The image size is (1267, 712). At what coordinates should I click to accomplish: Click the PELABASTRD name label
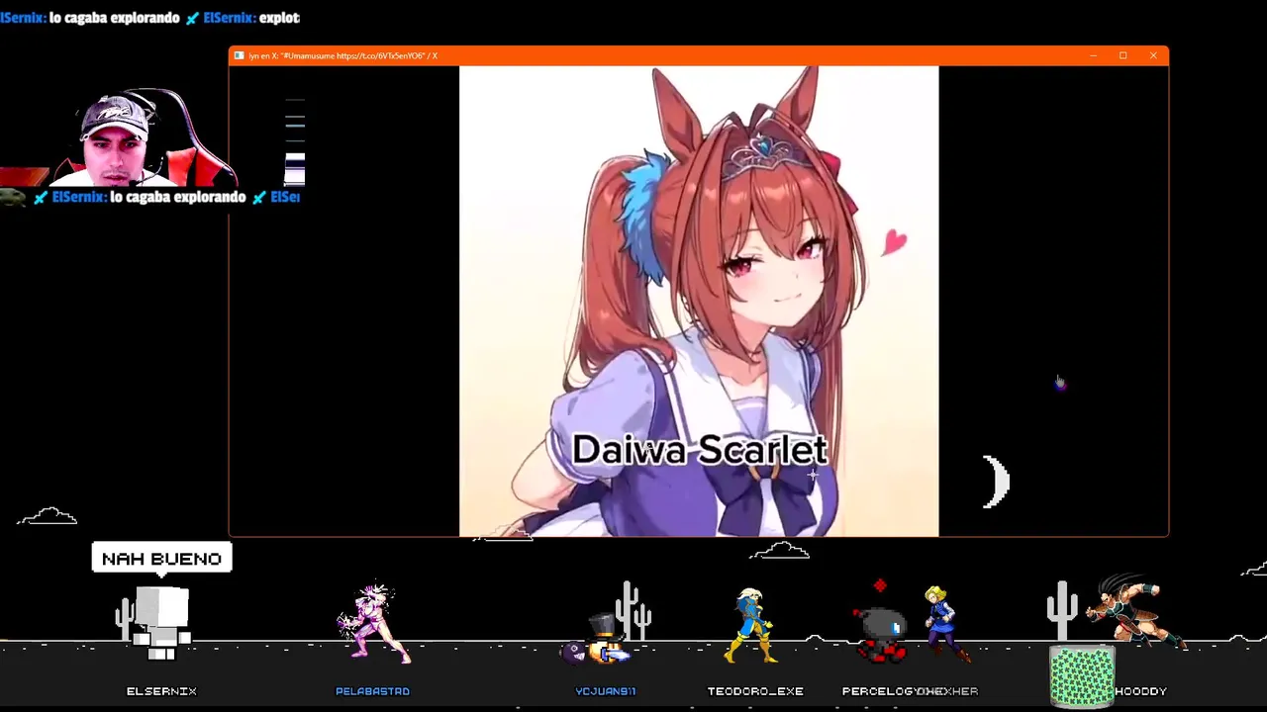pyautogui.click(x=373, y=691)
